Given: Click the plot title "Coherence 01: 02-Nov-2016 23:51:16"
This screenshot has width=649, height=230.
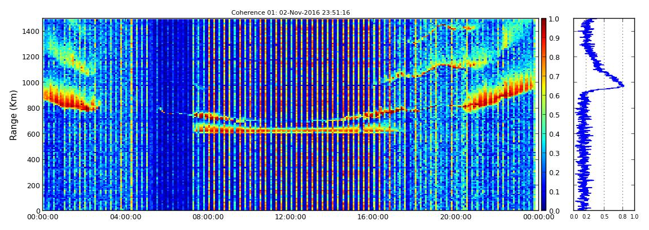Looking at the screenshot, I should click(291, 13).
